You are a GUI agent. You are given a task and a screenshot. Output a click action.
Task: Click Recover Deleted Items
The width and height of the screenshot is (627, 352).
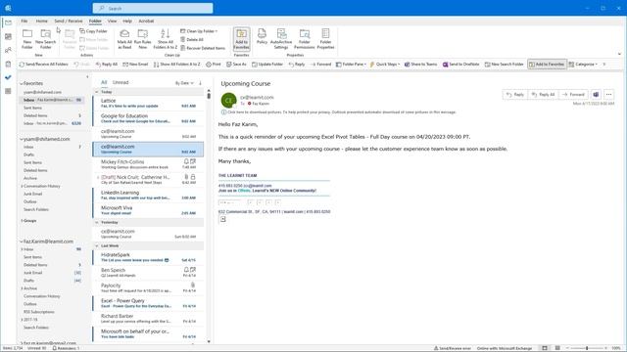(x=203, y=48)
